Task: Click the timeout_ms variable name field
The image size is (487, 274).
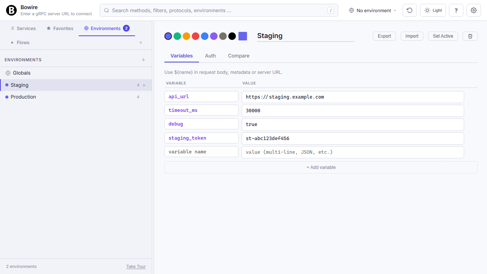Action: tap(201, 110)
